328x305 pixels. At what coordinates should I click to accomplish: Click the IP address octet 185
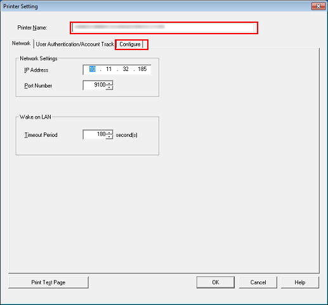point(142,69)
